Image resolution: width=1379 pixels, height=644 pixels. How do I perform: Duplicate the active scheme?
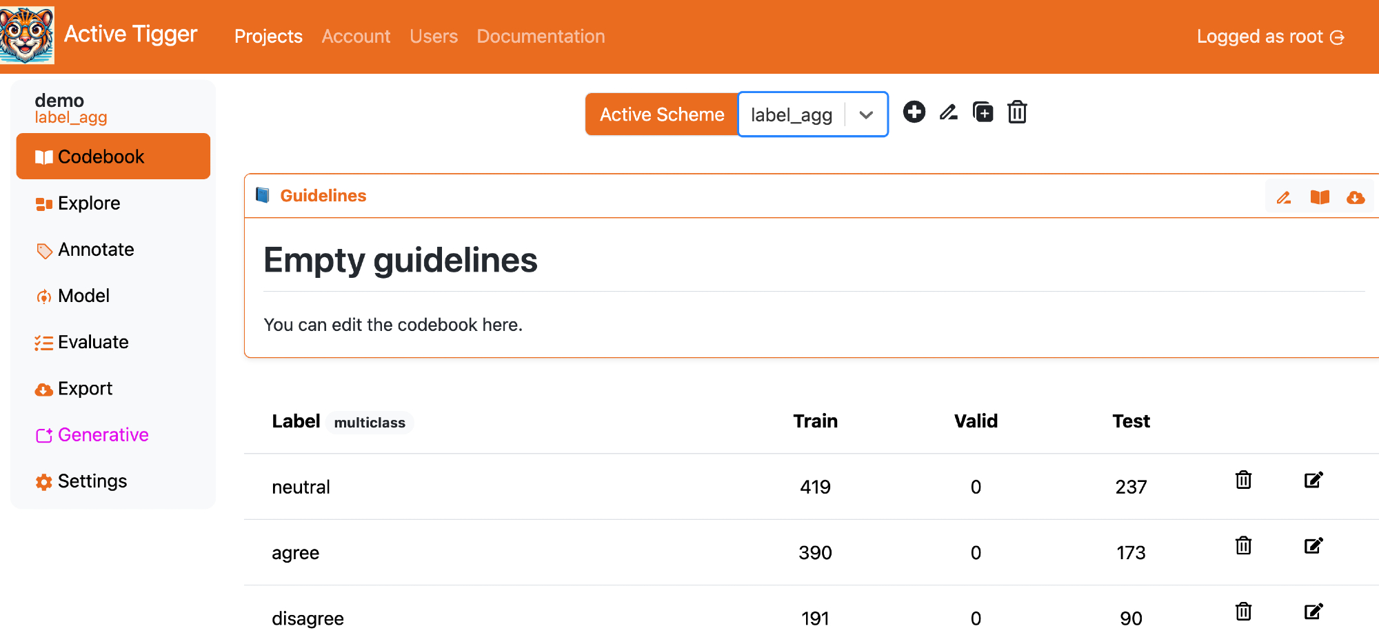coord(983,112)
